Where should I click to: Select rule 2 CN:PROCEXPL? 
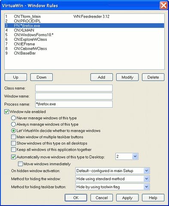(84, 21)
